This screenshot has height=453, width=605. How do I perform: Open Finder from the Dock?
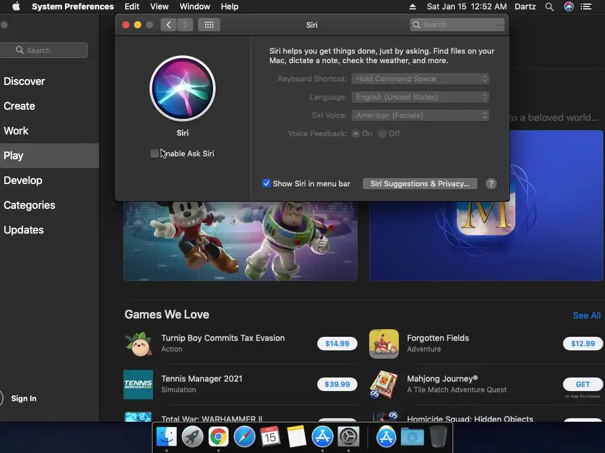(x=166, y=437)
